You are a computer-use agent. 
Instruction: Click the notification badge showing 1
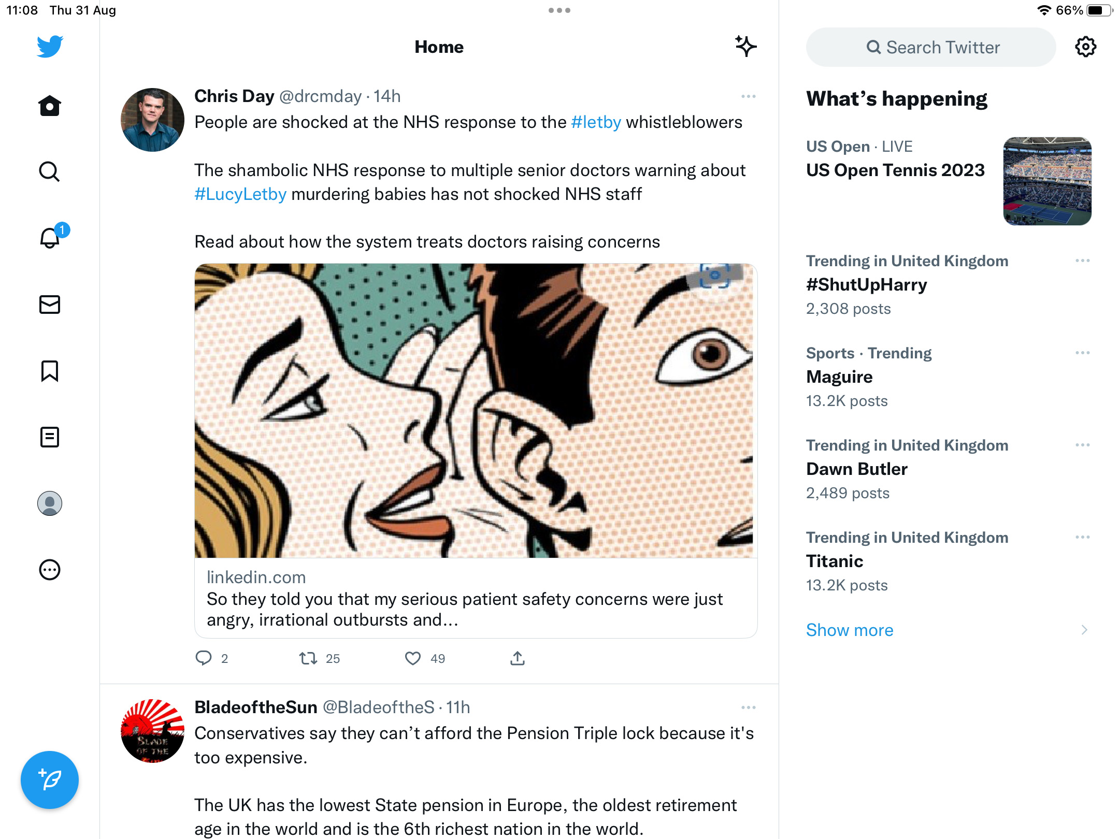pyautogui.click(x=62, y=229)
